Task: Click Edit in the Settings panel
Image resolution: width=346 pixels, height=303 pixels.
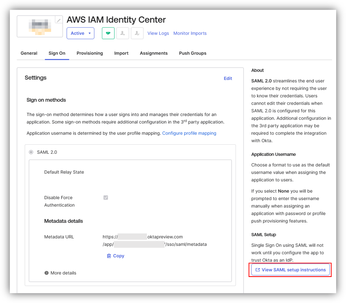Action: [x=228, y=78]
